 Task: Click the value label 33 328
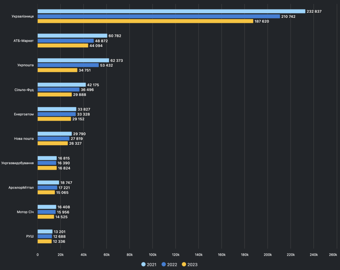click(x=83, y=114)
